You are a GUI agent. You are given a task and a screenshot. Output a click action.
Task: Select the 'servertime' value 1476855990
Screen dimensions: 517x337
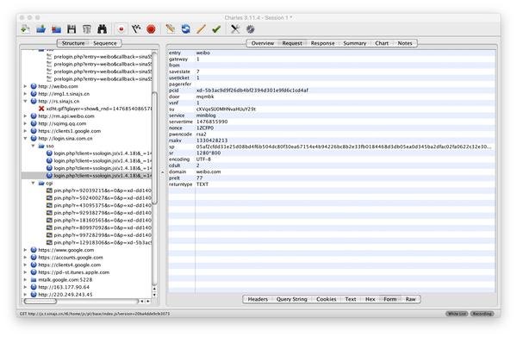coord(212,122)
